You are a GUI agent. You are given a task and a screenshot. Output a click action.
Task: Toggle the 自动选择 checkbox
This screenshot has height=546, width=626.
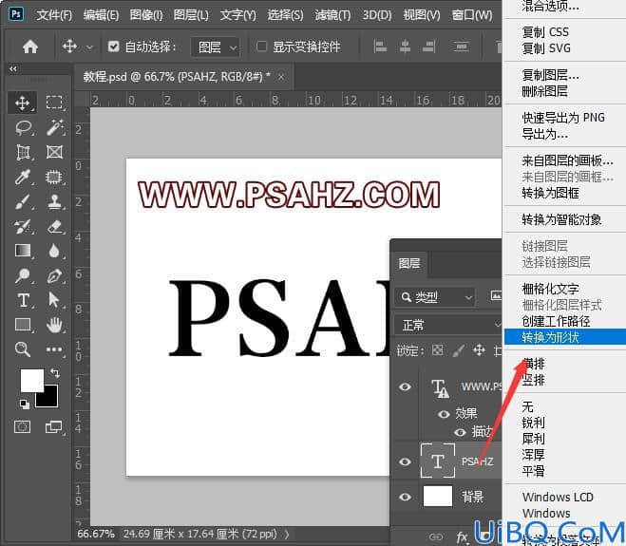pyautogui.click(x=113, y=47)
